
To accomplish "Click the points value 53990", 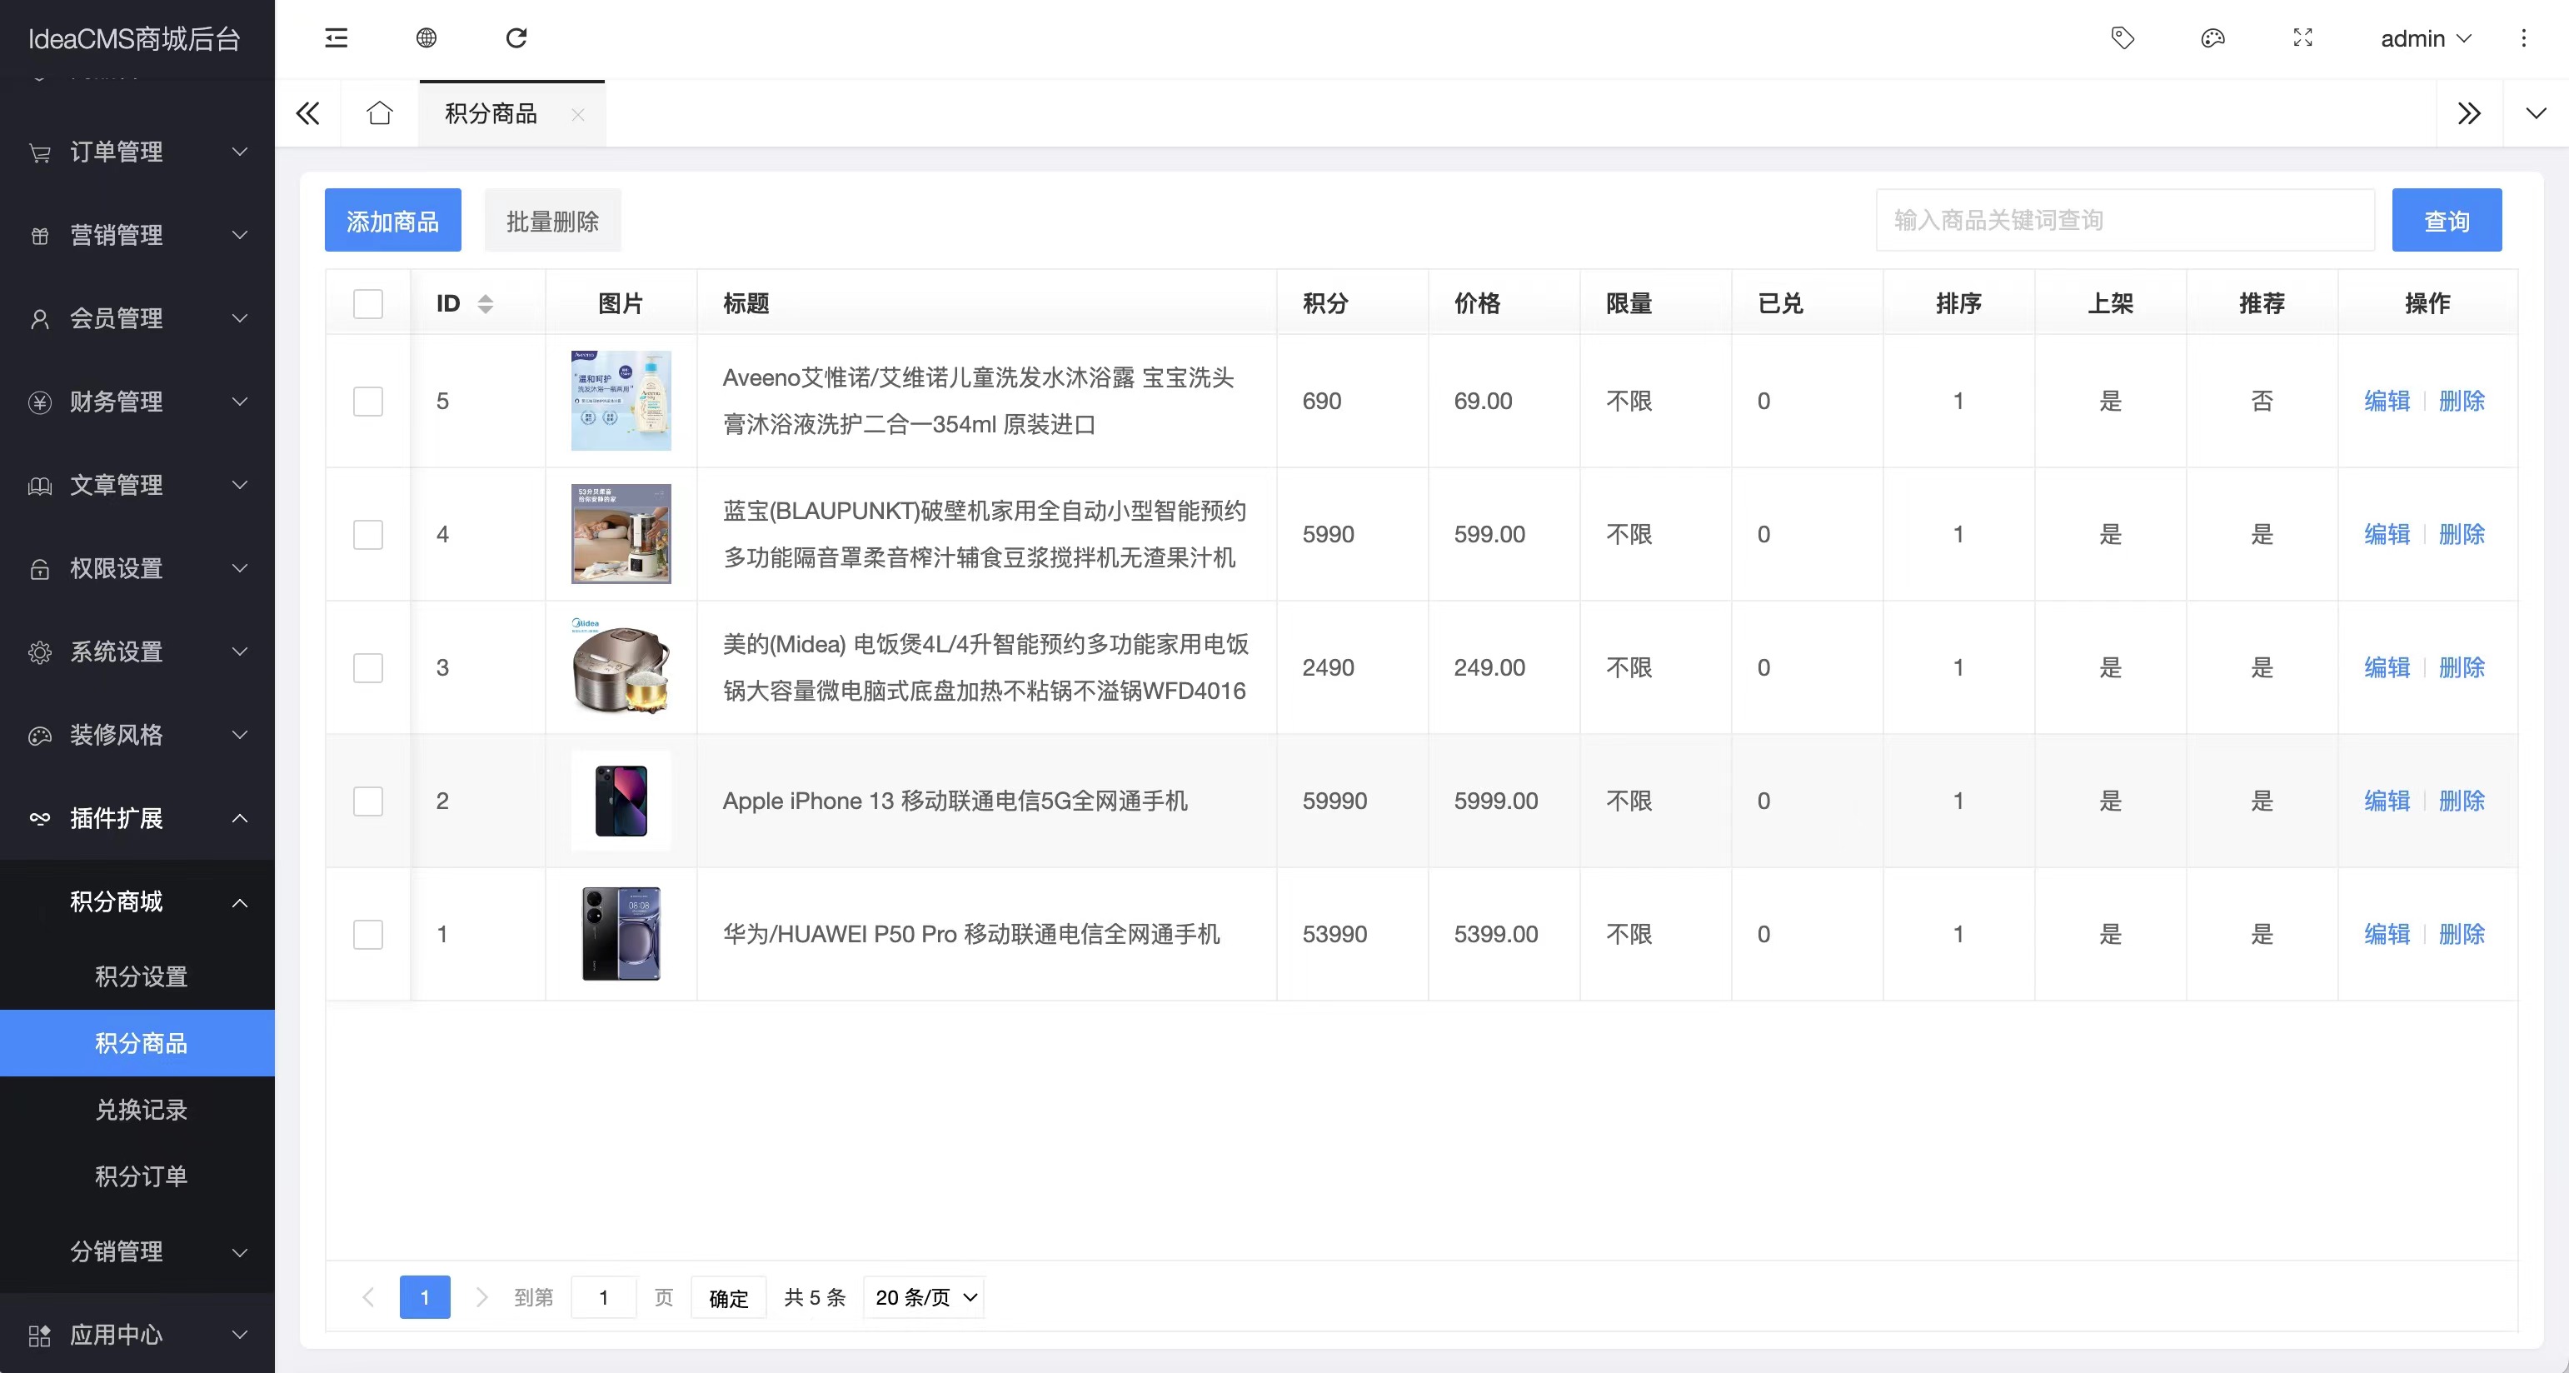I will pyautogui.click(x=1334, y=934).
